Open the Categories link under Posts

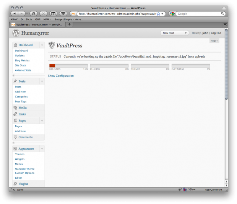click(21, 97)
